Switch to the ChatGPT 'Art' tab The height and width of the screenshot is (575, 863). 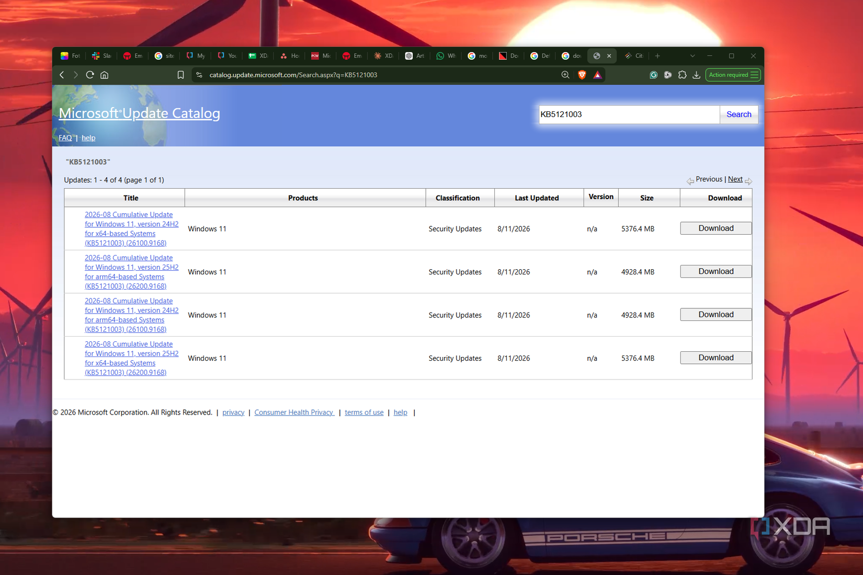pyautogui.click(x=415, y=56)
